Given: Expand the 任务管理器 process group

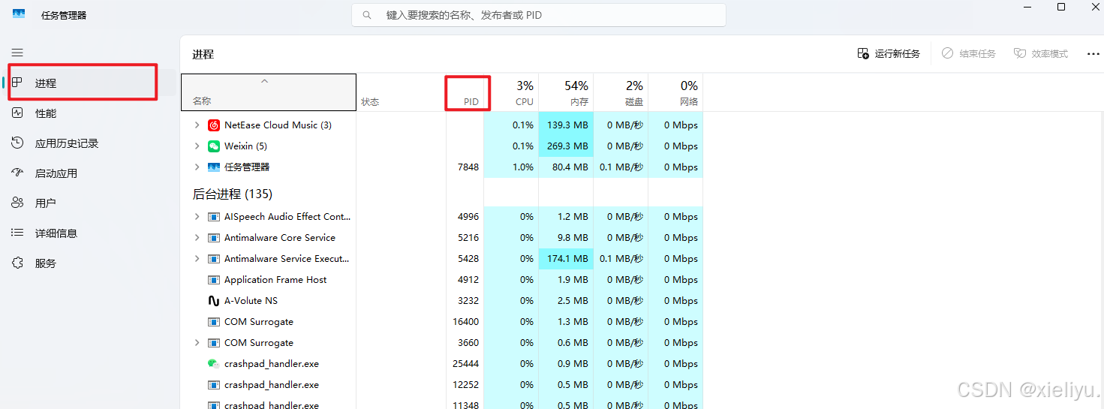Looking at the screenshot, I should pos(197,167).
